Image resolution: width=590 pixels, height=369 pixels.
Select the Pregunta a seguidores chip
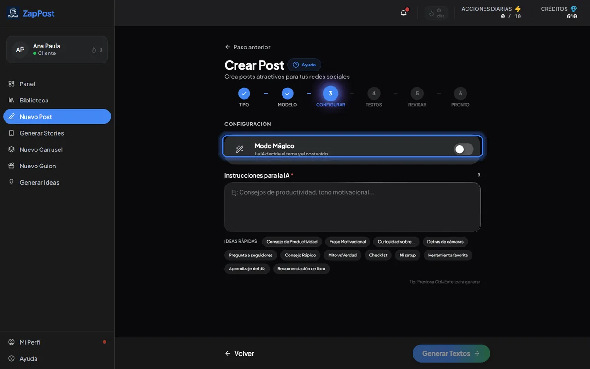pos(251,255)
